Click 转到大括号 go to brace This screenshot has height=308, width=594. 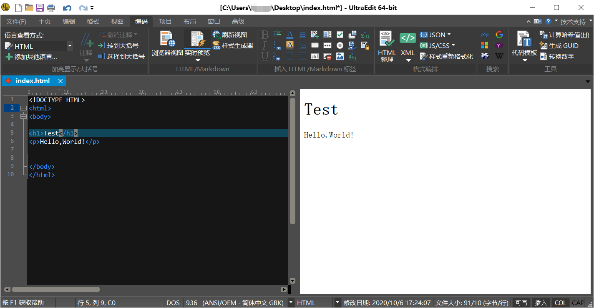tap(118, 45)
